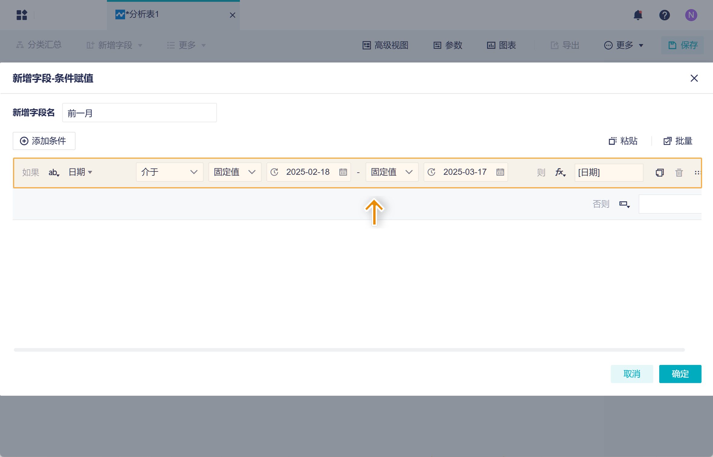Open start date calendar picker icon
713x457 pixels.
(343, 172)
